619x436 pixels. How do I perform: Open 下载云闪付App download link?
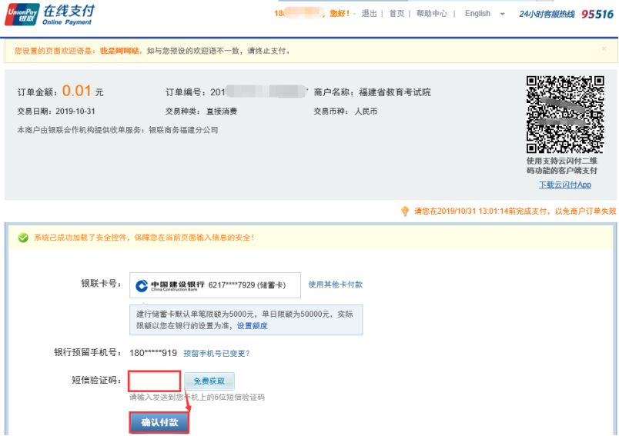pyautogui.click(x=564, y=185)
